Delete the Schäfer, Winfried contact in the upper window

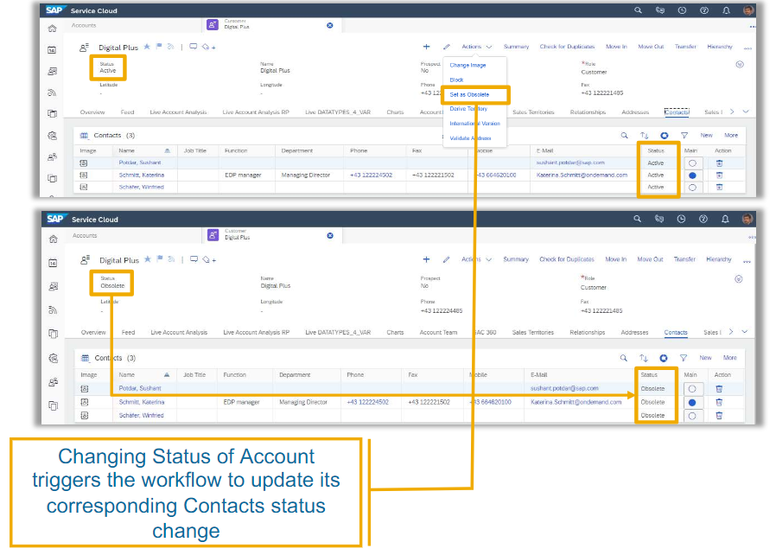[720, 187]
